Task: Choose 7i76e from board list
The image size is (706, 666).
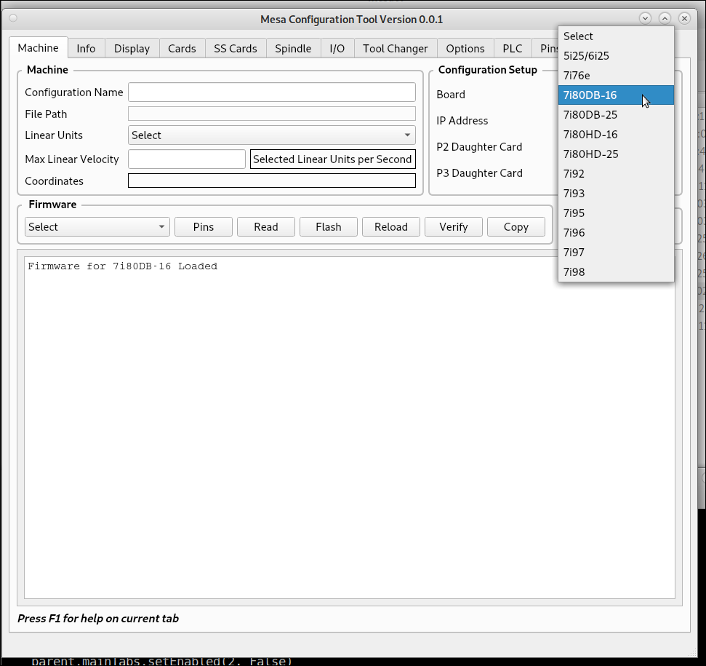Action: click(x=616, y=75)
